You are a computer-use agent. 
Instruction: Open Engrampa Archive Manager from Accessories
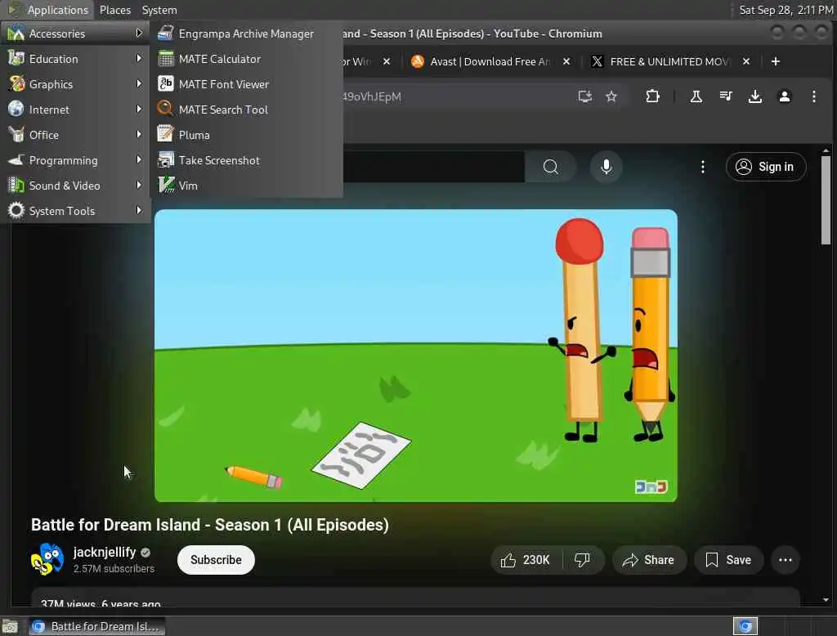pyautogui.click(x=246, y=34)
